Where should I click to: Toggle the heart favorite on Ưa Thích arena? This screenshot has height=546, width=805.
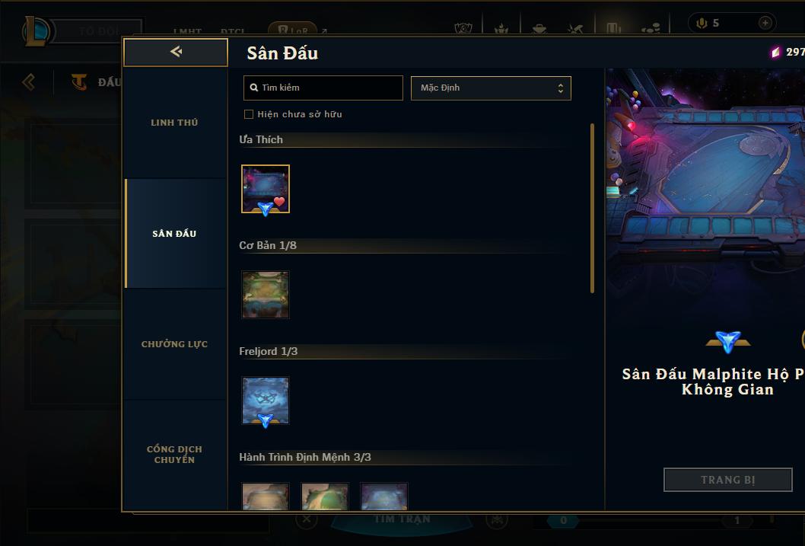(278, 202)
